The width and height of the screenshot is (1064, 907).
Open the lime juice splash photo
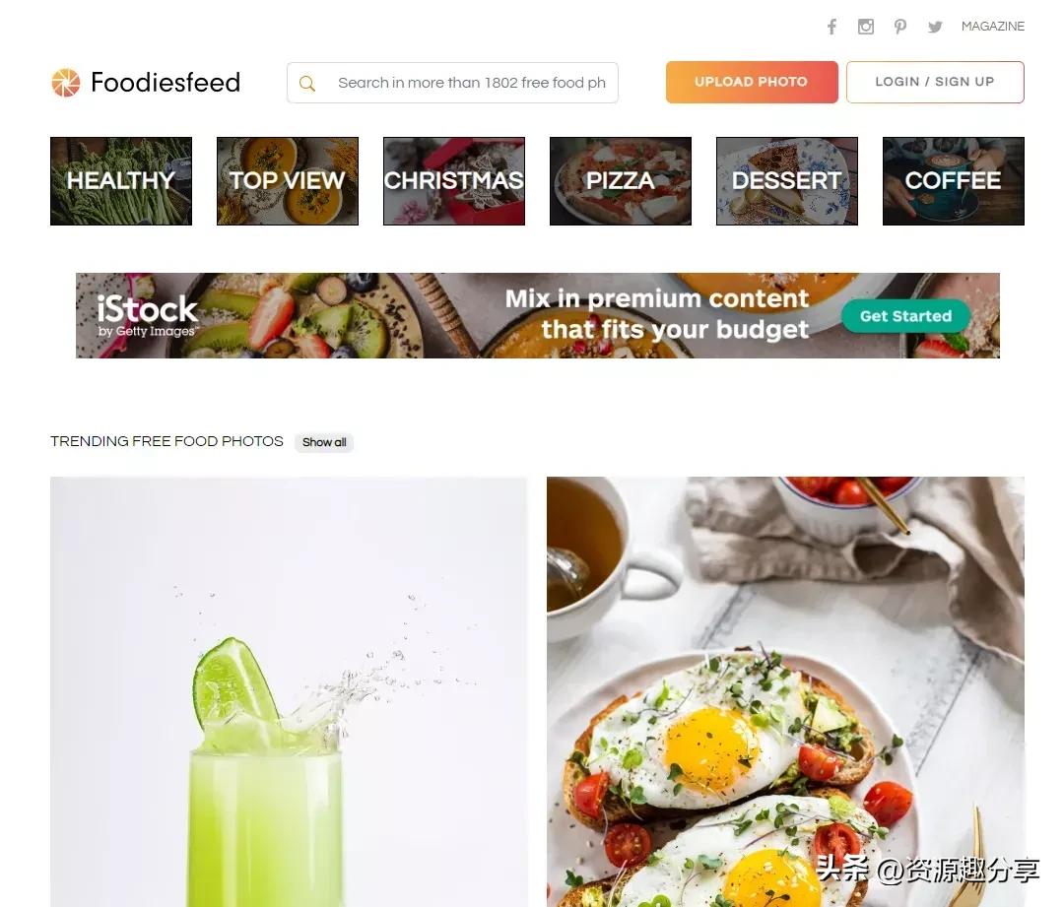[x=289, y=692]
